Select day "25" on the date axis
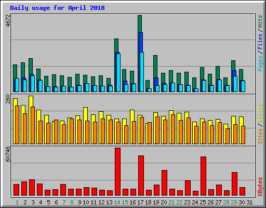The height and width of the screenshot is (208, 266). [x=203, y=202]
